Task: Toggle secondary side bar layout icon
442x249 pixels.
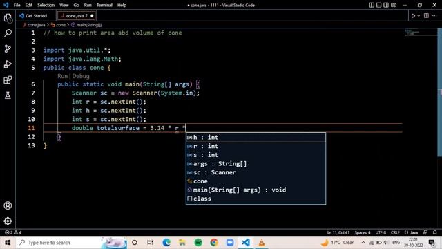Action: (386, 5)
